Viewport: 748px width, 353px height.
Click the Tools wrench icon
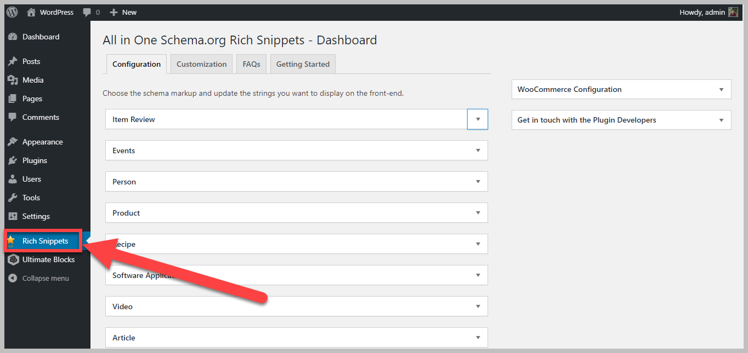pos(13,198)
